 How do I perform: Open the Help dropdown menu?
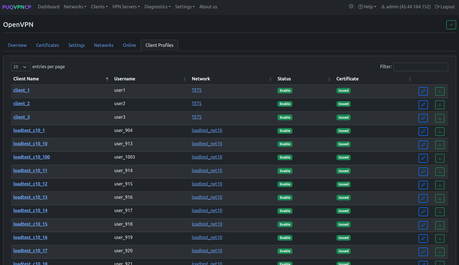click(x=367, y=7)
